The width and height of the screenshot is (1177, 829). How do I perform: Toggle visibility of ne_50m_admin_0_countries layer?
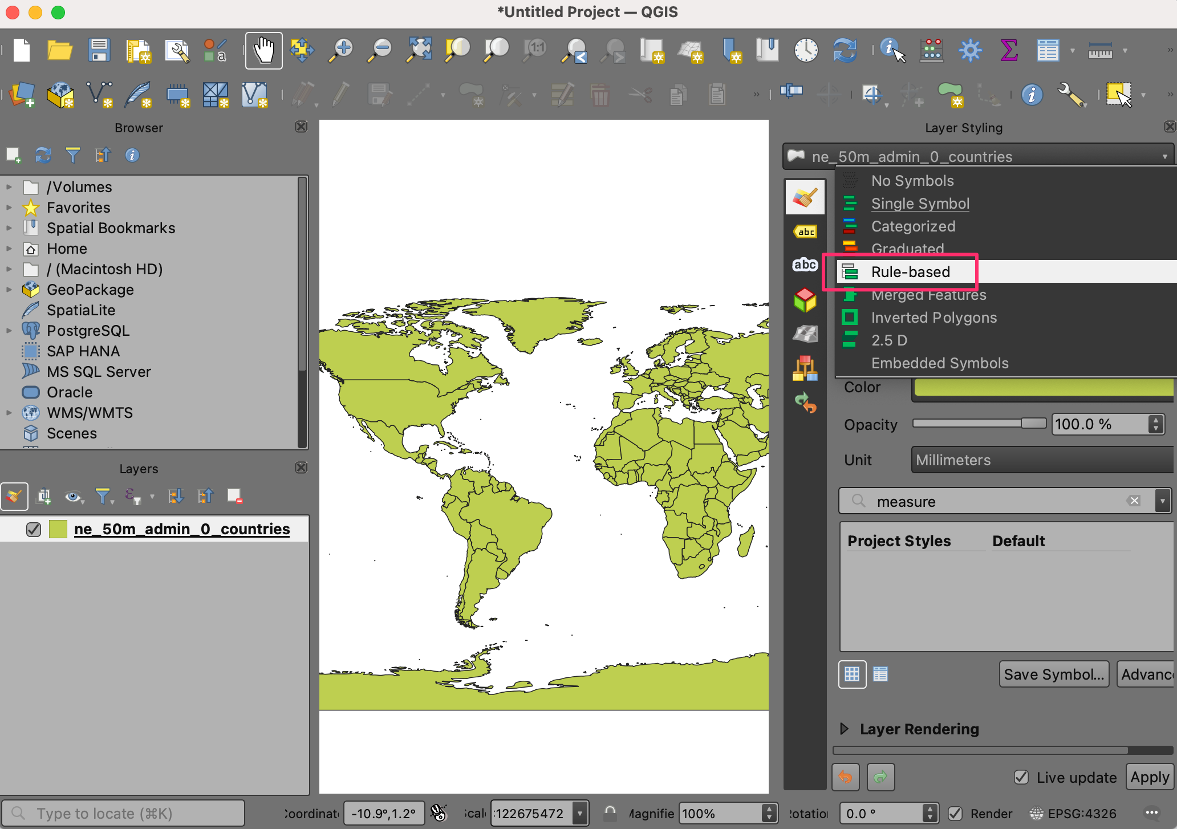(x=34, y=530)
